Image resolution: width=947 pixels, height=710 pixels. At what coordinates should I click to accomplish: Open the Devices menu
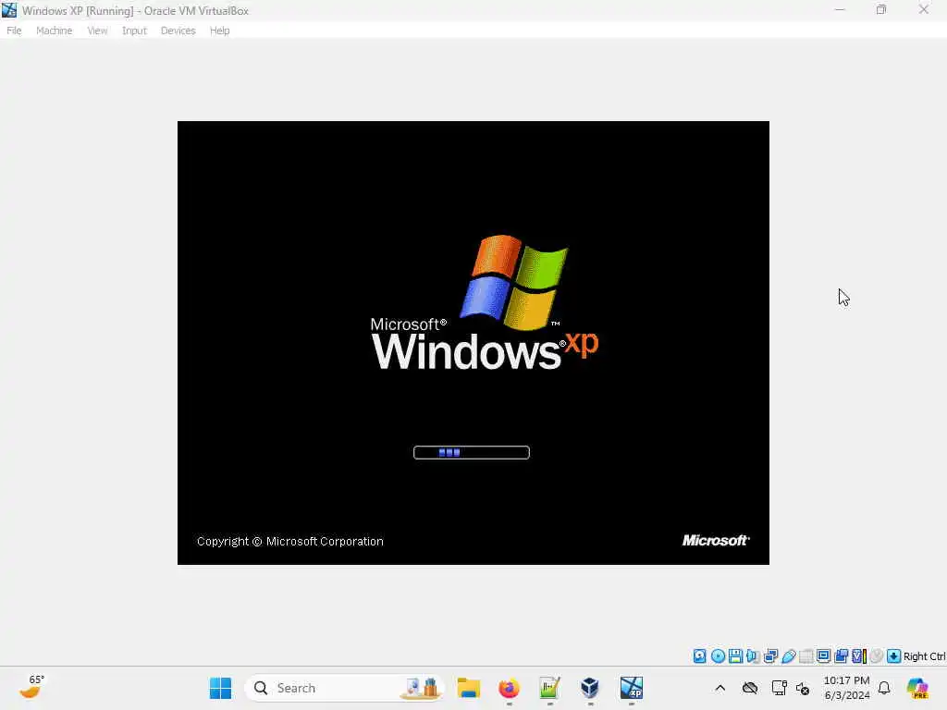178,31
